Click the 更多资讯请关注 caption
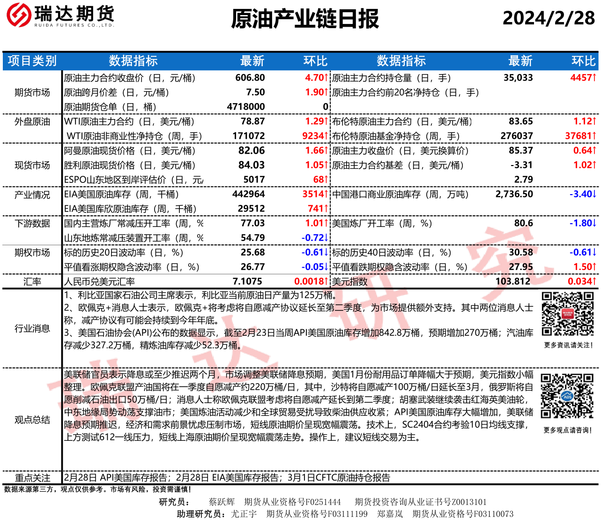Viewport: 601px width, 520px height. pyautogui.click(x=568, y=345)
